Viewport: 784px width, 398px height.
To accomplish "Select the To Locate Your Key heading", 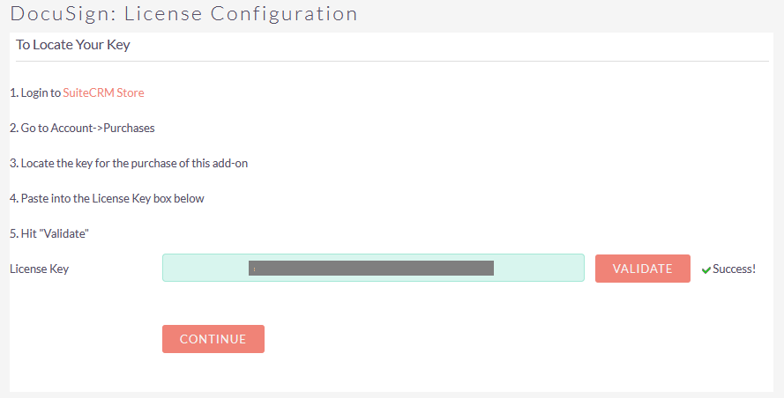I will (73, 44).
